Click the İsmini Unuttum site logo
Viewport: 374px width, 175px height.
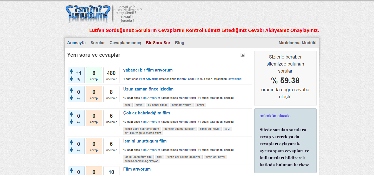(86, 13)
